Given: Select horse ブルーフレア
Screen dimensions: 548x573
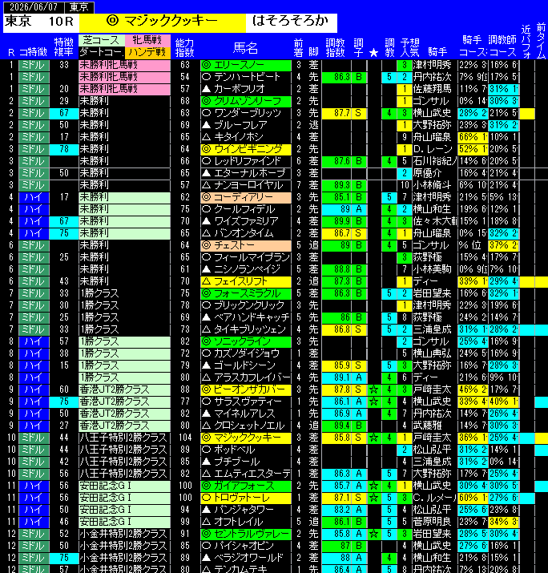Looking at the screenshot, I should pyautogui.click(x=245, y=125).
